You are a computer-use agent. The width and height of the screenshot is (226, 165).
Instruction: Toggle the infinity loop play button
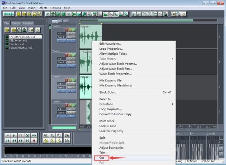pyautogui.click(x=34, y=136)
